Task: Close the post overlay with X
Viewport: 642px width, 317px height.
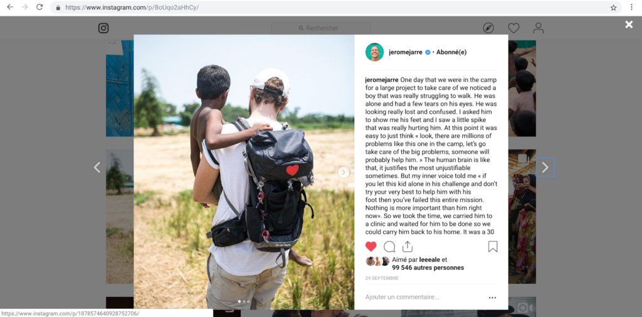Action: point(629,24)
